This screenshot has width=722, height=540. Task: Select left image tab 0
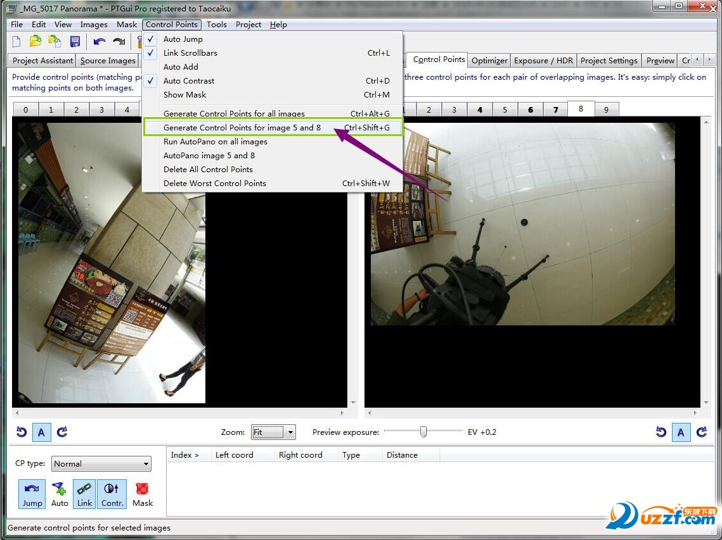25,110
